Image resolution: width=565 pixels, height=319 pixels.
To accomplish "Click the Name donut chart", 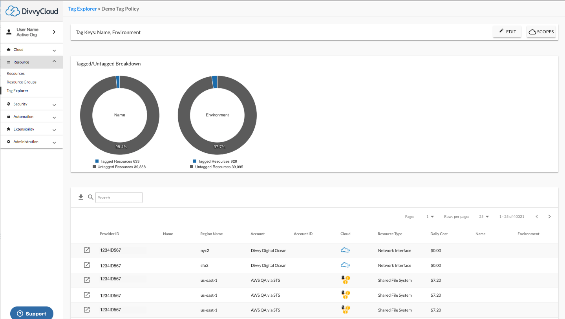I will (120, 115).
